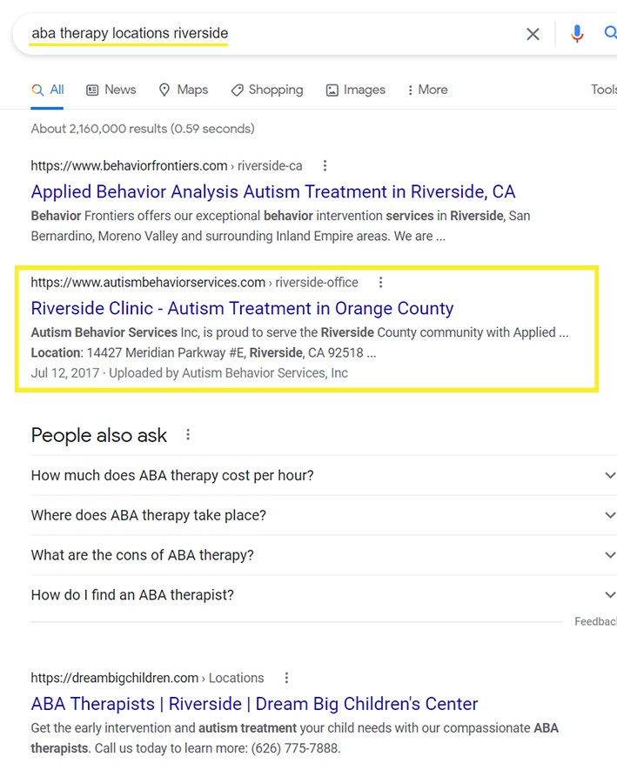Open "Riverside Clinic - Autism Treatment" result link
Viewport: 617px width, 777px height.
pyautogui.click(x=242, y=308)
